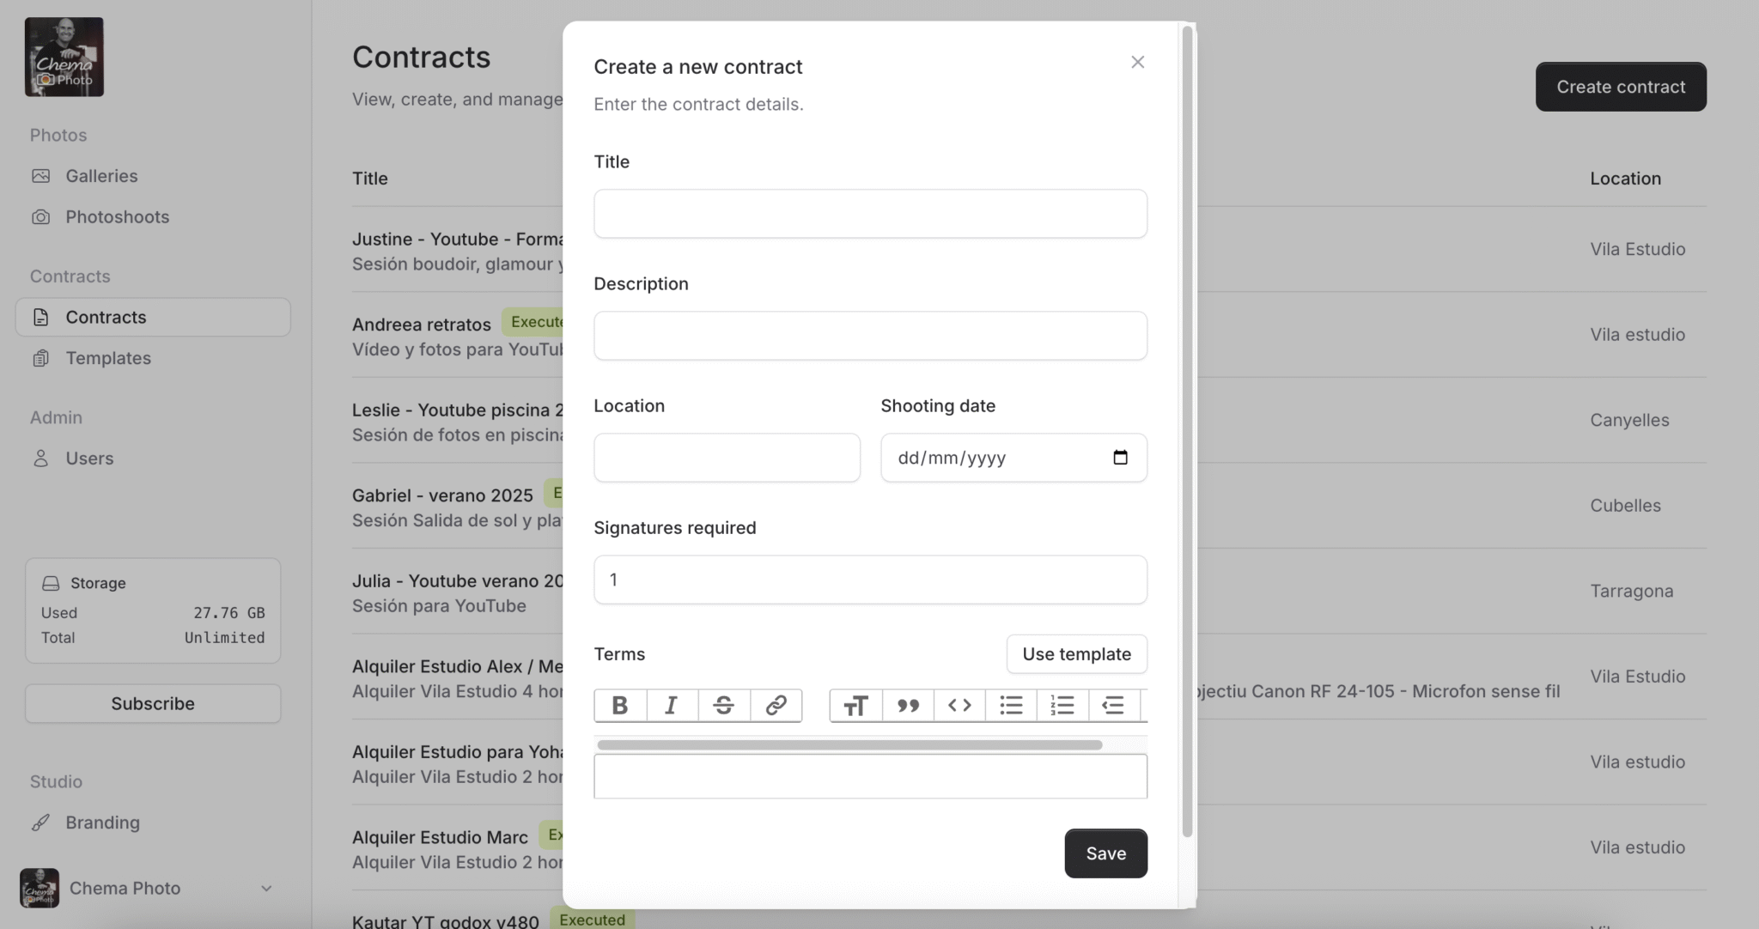The width and height of the screenshot is (1759, 929).
Task: Insert a block quote
Action: pos(908,706)
